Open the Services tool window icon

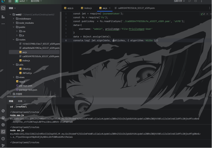coord(3,125)
